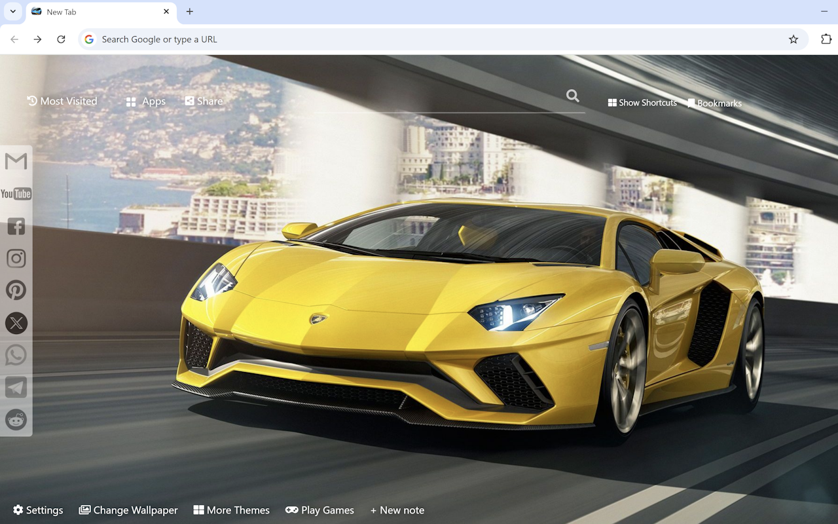838x524 pixels.
Task: Create a New note
Action: click(397, 510)
